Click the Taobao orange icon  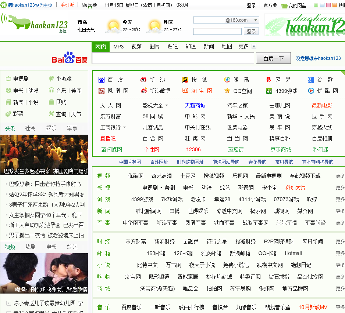click(x=185, y=90)
